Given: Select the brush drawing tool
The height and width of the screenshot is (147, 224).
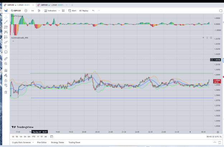Looking at the screenshot, I should coord(6,42).
